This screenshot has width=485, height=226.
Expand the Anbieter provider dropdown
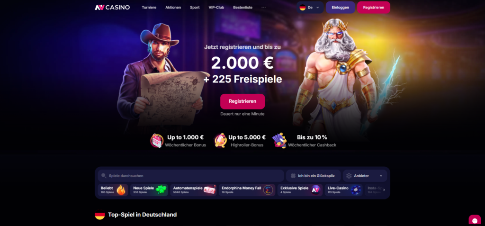[x=365, y=175]
